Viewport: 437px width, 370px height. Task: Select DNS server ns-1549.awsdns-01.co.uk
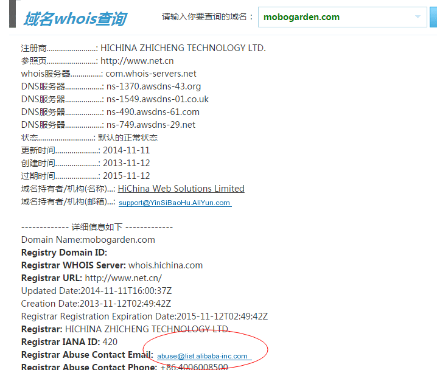158,99
